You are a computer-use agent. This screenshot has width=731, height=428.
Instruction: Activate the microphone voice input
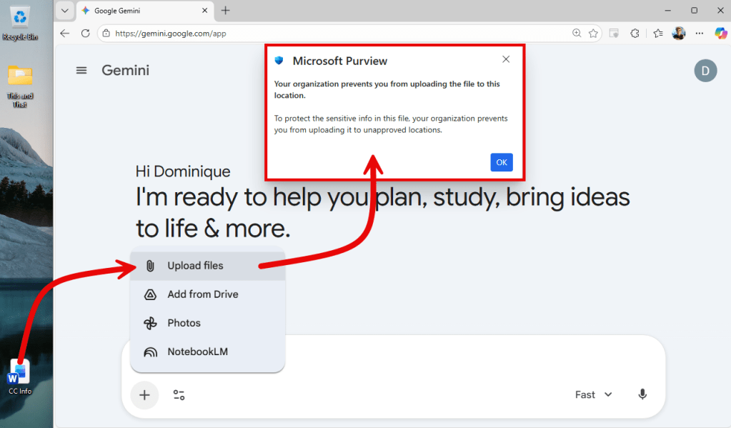click(x=642, y=394)
